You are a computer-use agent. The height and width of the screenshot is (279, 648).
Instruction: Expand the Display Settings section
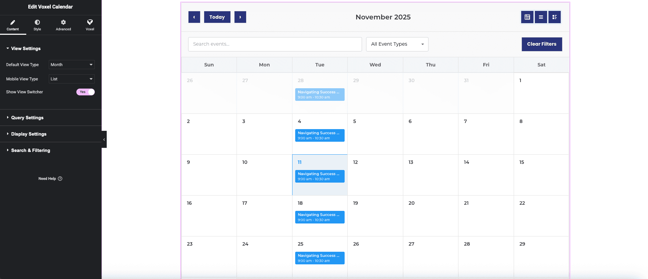29,134
